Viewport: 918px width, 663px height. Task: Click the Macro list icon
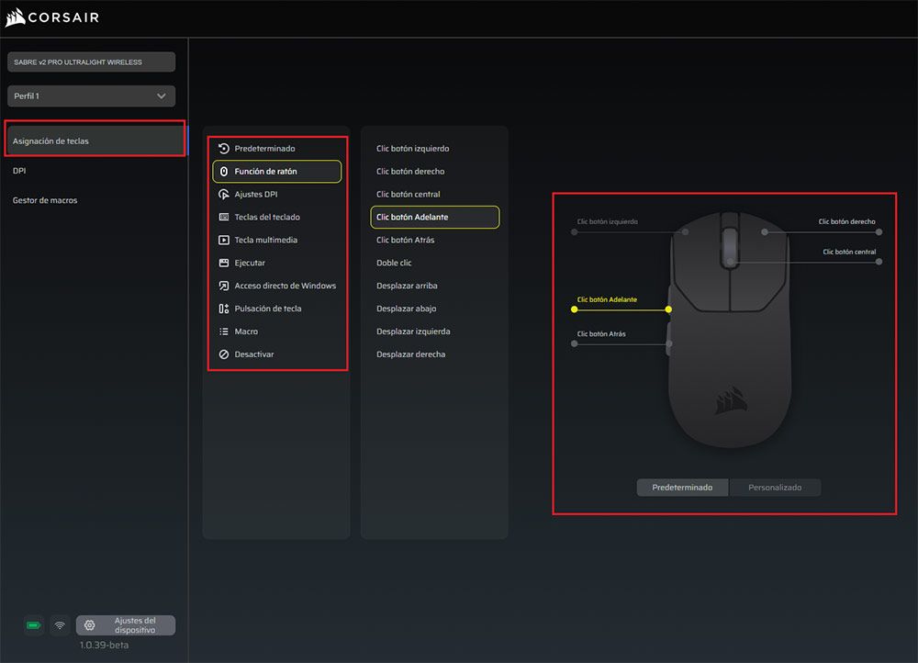tap(224, 331)
